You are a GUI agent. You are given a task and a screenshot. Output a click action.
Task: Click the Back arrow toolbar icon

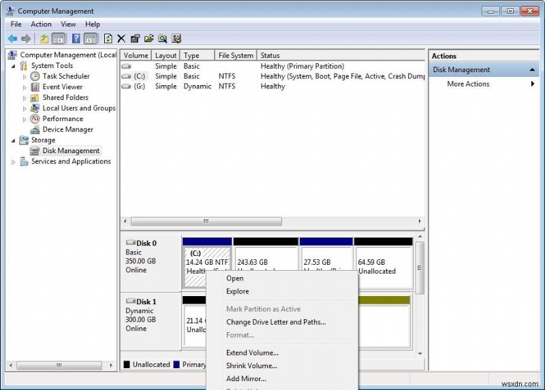point(12,39)
